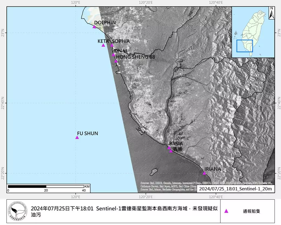
Task: Click the BASIA ship triangle marker
Action: click(169, 148)
